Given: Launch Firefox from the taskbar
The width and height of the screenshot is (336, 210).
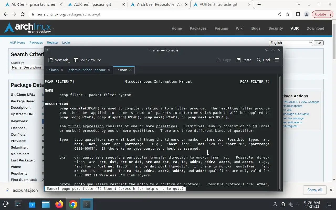Looking at the screenshot, I should coord(59,204).
